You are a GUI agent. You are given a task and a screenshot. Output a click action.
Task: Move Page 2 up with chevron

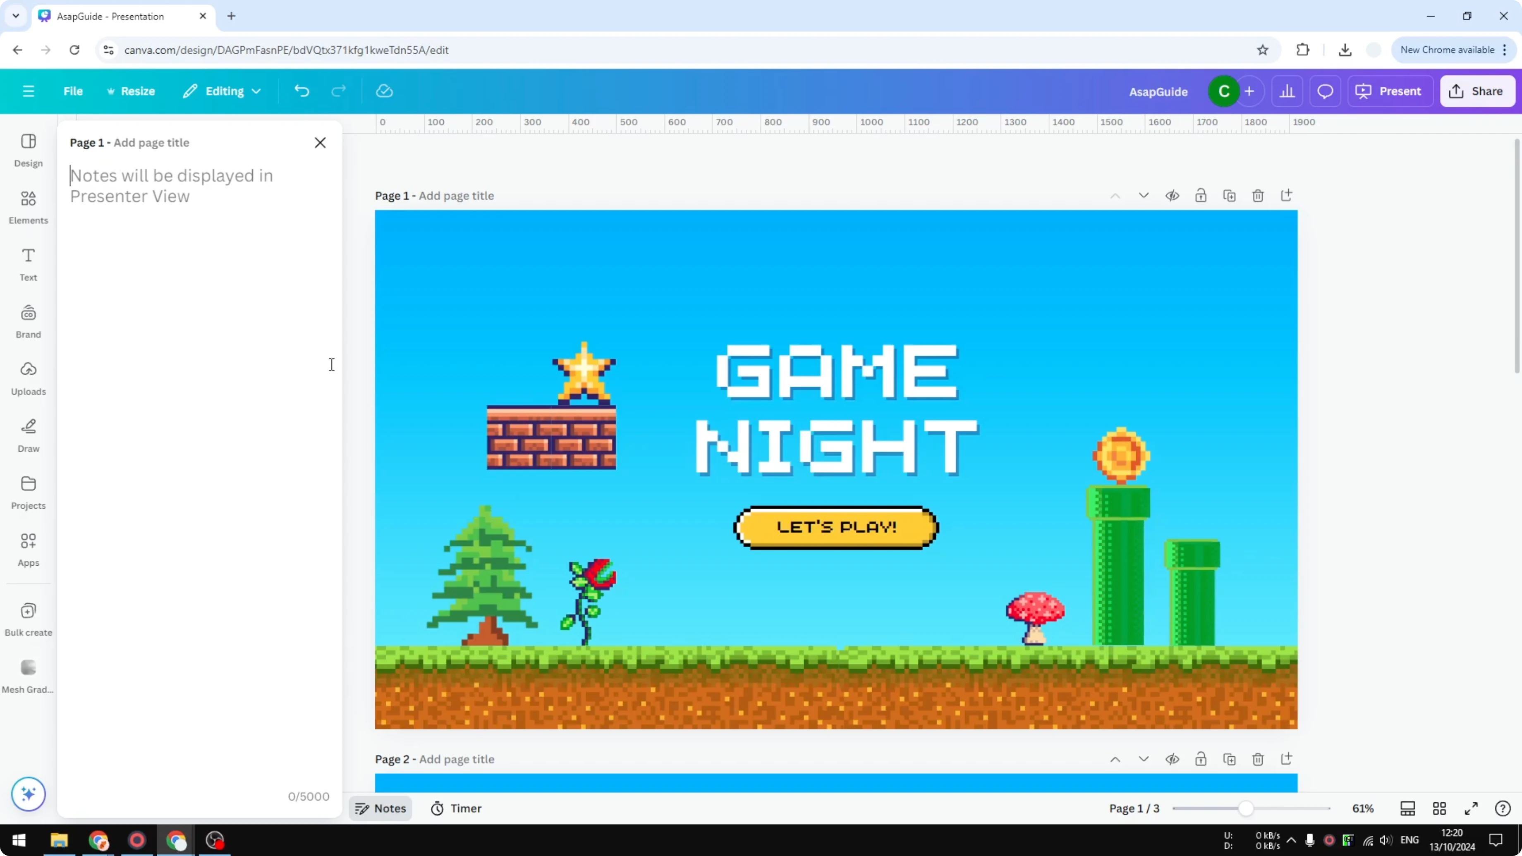[1115, 759]
